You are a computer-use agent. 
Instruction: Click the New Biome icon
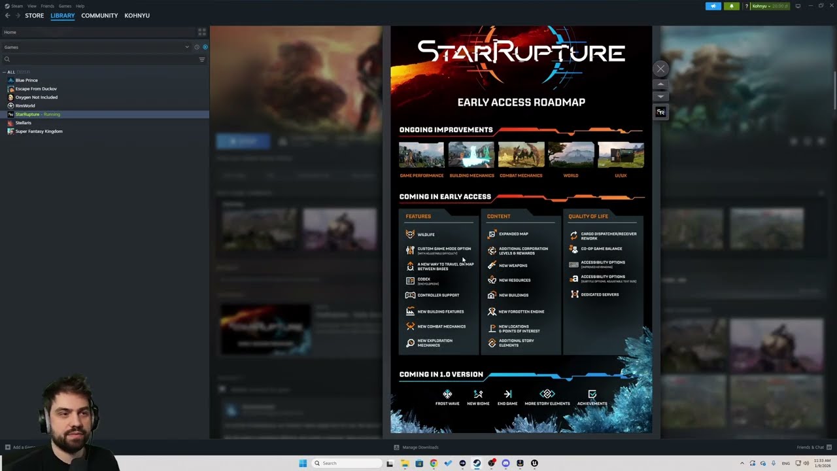click(x=478, y=394)
